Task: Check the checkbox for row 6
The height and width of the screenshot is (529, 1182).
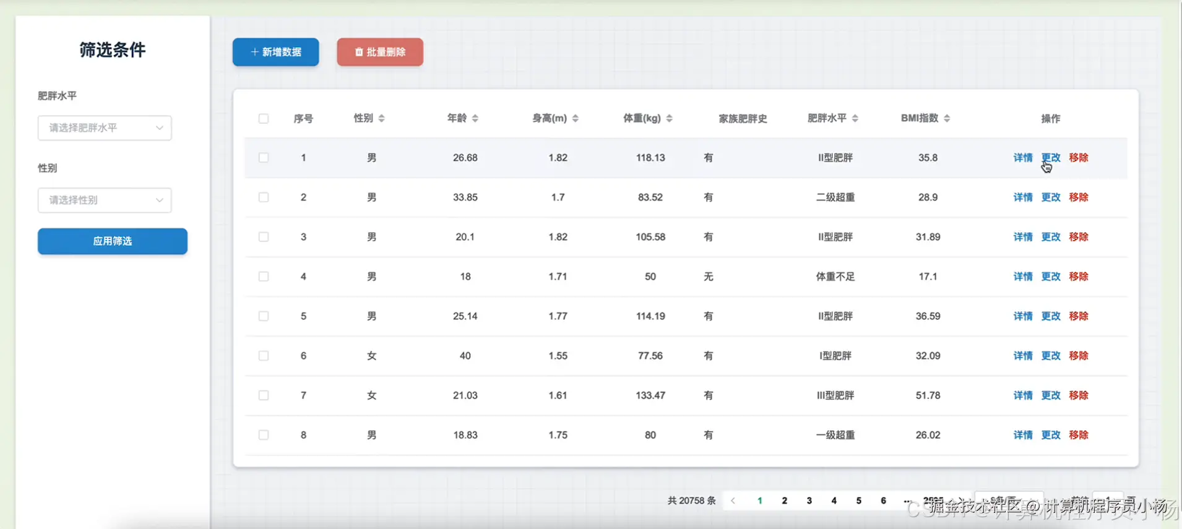Action: [x=264, y=356]
